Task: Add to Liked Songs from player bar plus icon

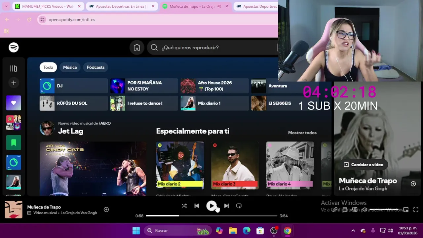Action: click(x=106, y=210)
